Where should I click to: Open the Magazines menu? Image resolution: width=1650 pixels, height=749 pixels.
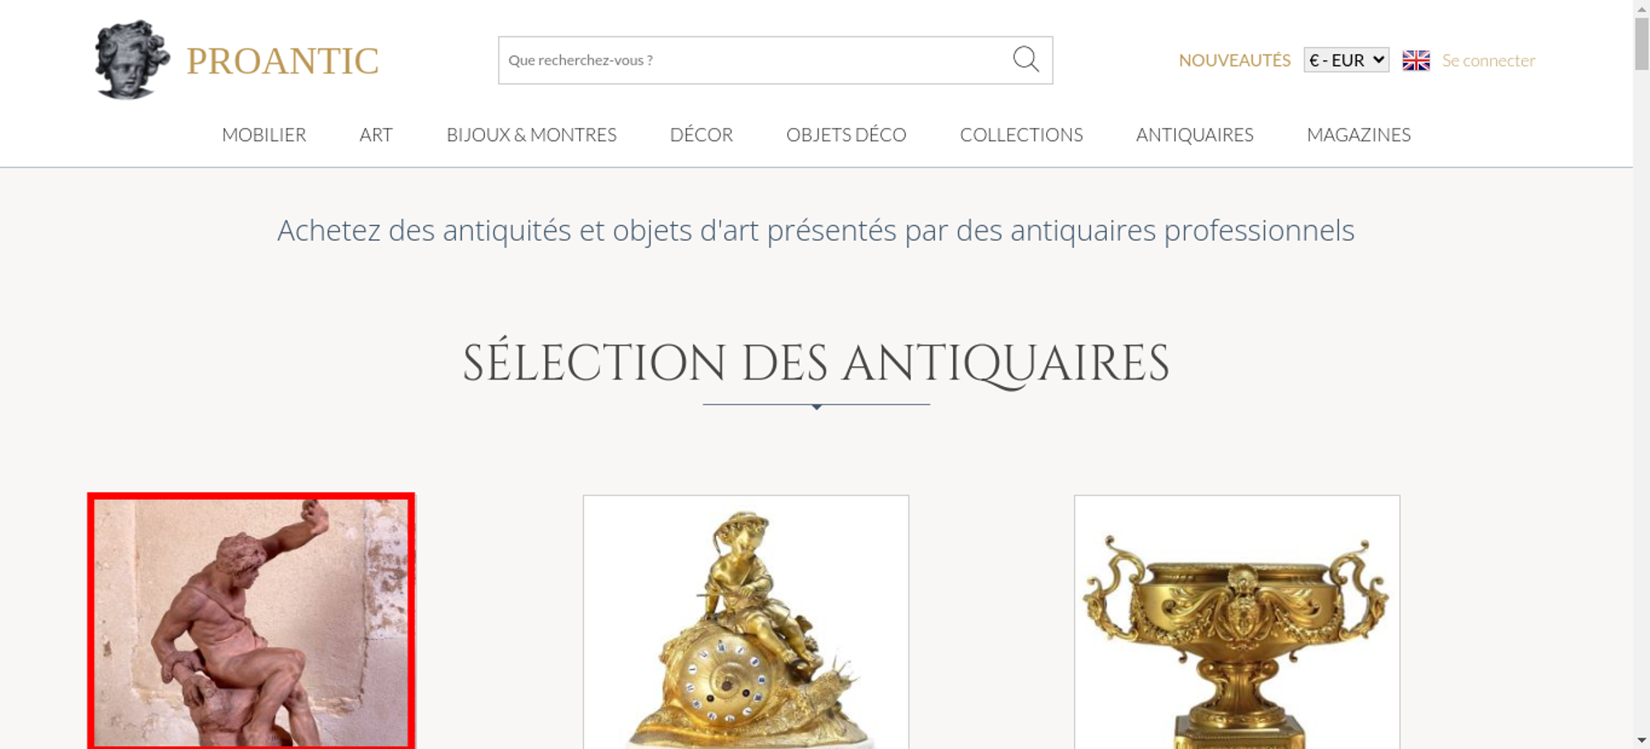[1359, 134]
